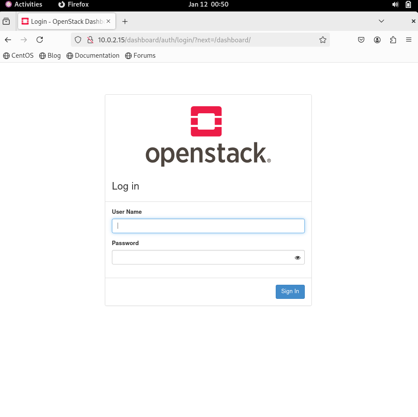418x417 pixels.
Task: Focus the Password input field
Action: [x=208, y=257]
